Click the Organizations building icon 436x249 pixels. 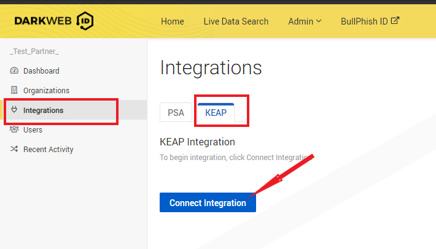click(14, 90)
